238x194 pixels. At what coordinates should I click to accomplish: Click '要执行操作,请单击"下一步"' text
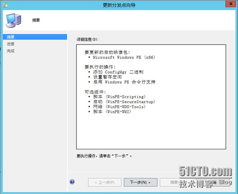click(x=104, y=156)
